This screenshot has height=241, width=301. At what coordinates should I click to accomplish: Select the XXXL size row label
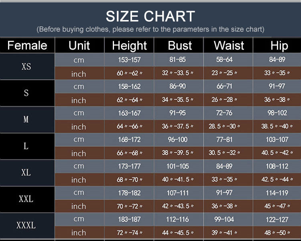(x=26, y=225)
